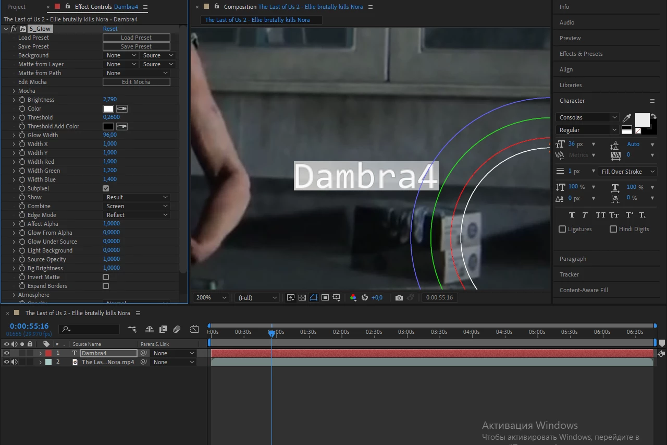This screenshot has height=445, width=667.
Task: Pick color with Character panel eyedropper
Action: [627, 118]
